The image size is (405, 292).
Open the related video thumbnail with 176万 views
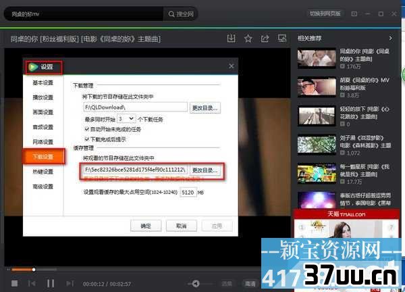317,59
